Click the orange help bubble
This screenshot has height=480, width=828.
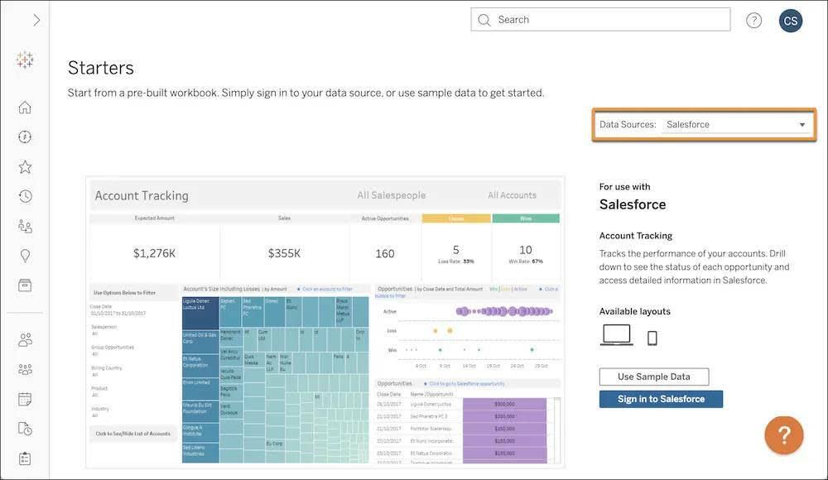pos(782,433)
